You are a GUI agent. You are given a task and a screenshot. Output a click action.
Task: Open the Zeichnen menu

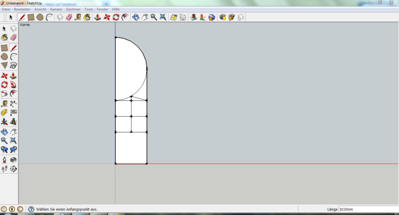coord(73,9)
